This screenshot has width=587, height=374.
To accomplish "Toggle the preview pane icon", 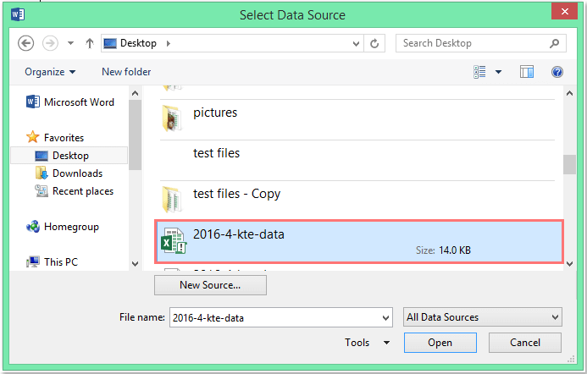I will [527, 72].
